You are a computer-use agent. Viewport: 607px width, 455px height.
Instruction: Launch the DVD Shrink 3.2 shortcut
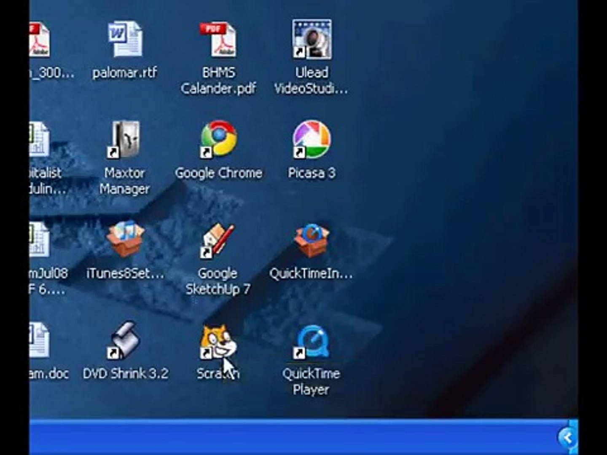(x=124, y=340)
